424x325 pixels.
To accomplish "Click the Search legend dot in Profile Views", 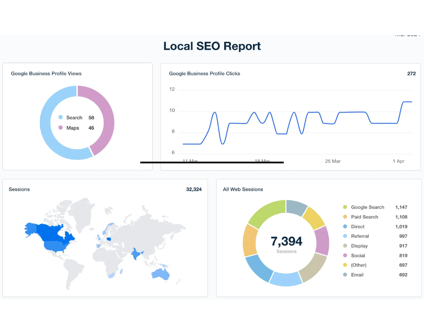I will (61, 118).
